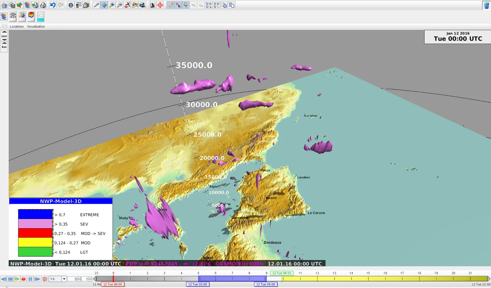The width and height of the screenshot is (491, 288).
Task: Click the rainbow 3D cube icon
Action: 31,16
